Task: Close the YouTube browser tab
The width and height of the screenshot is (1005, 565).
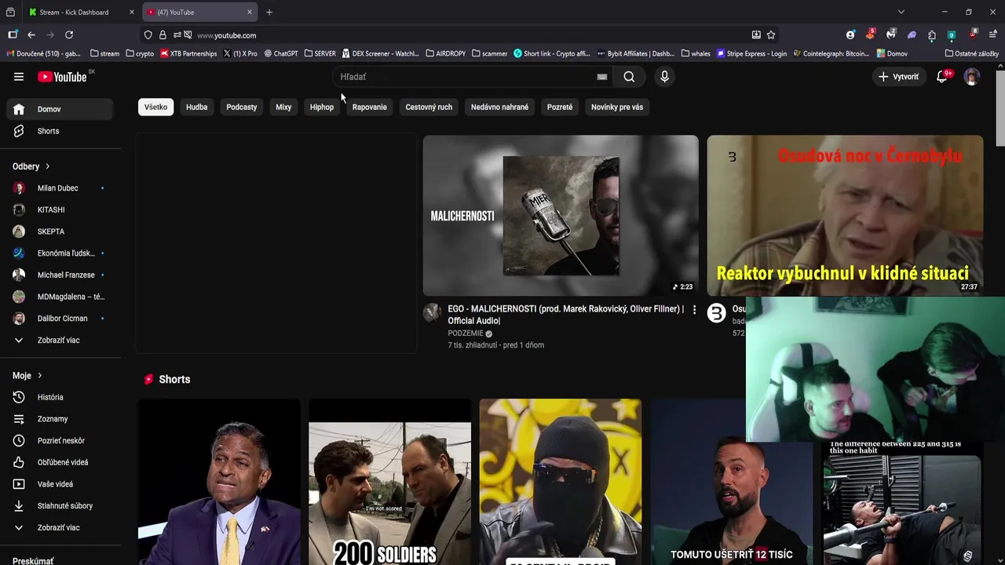Action: pyautogui.click(x=250, y=12)
